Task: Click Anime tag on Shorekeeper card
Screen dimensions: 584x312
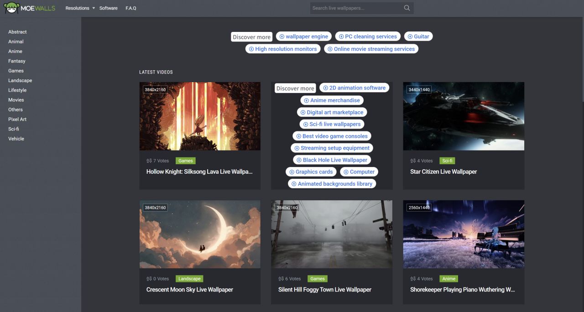Action: pos(449,279)
